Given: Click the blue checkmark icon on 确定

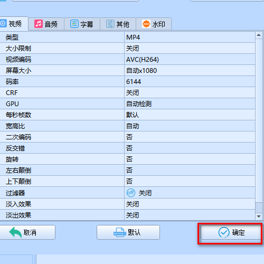Looking at the screenshot, I should [x=224, y=232].
